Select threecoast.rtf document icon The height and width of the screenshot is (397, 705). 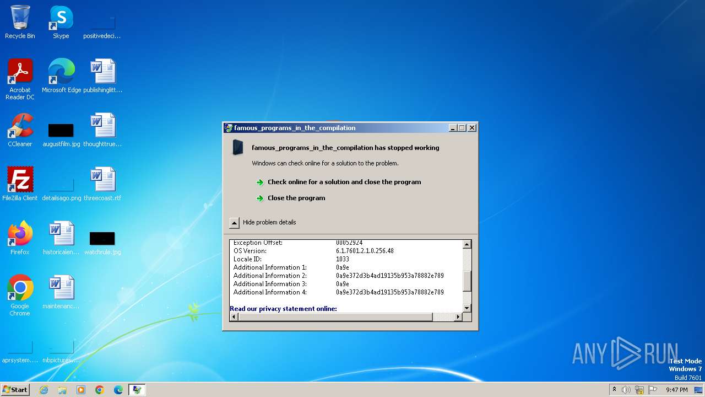[102, 184]
